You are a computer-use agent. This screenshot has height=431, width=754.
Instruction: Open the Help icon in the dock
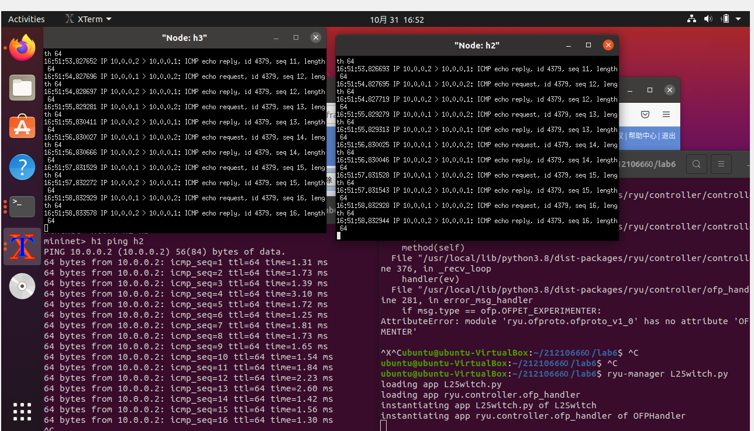click(22, 167)
